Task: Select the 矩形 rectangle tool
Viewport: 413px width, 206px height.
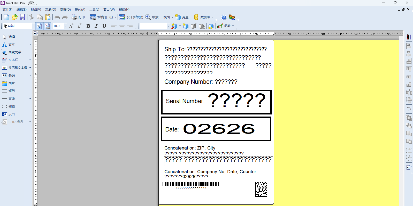Action: point(12,91)
